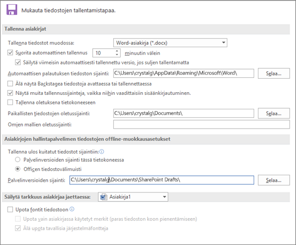Increase autosave minutes with up arrow
This screenshot has height=245, width=296.
(117, 51)
